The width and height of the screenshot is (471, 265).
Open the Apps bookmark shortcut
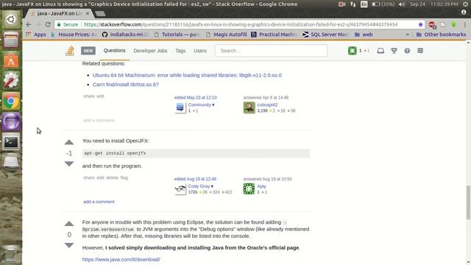(36, 35)
